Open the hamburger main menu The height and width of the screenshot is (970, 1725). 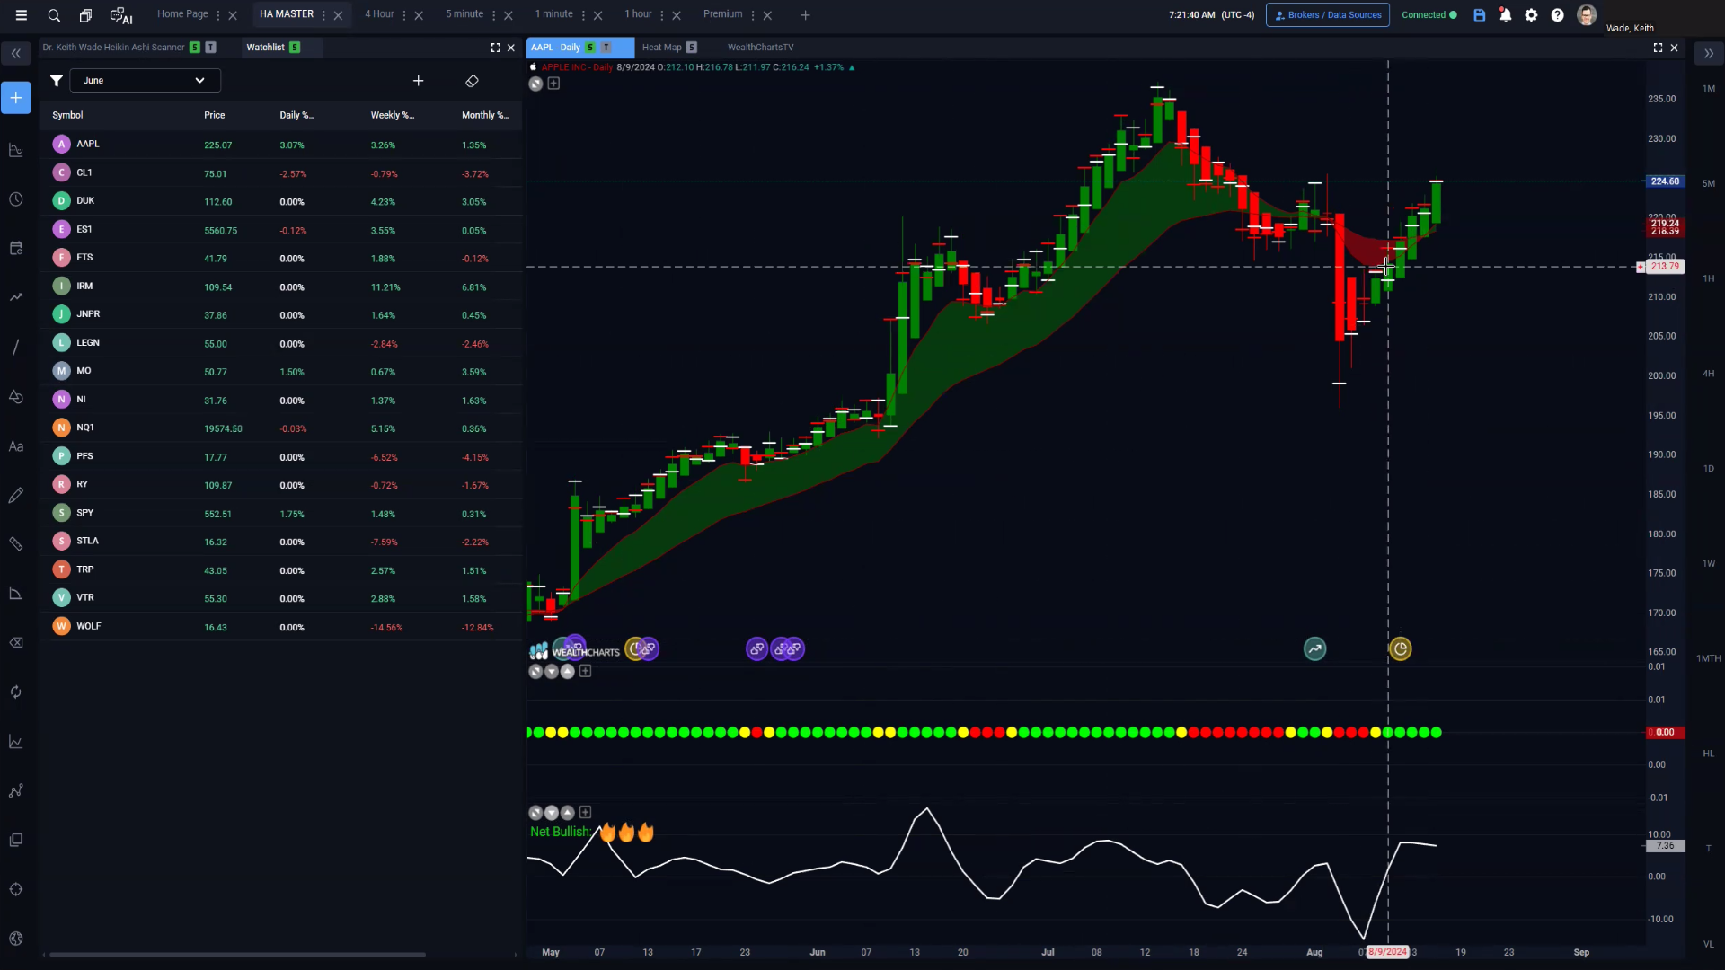point(22,15)
